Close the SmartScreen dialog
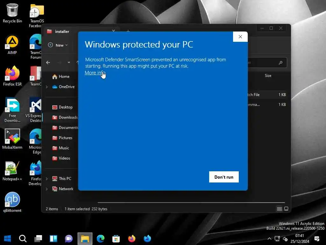Screen dimensions: 326x245 click(x=240, y=37)
